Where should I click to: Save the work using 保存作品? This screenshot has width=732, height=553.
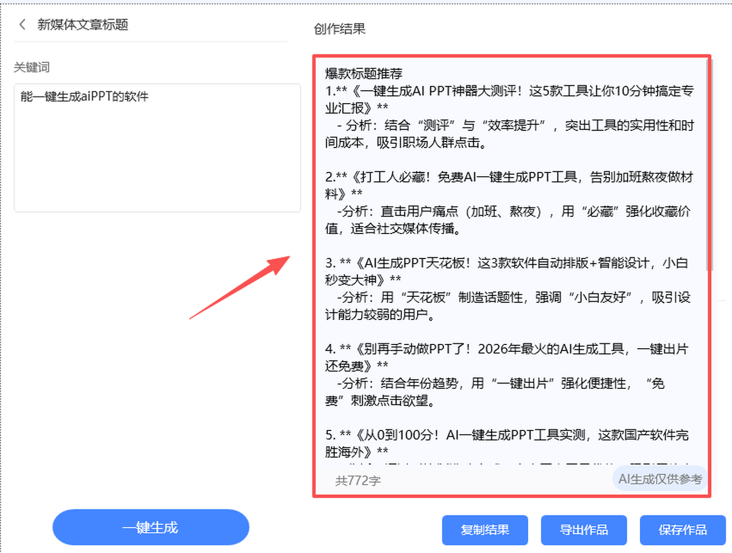[x=683, y=529]
